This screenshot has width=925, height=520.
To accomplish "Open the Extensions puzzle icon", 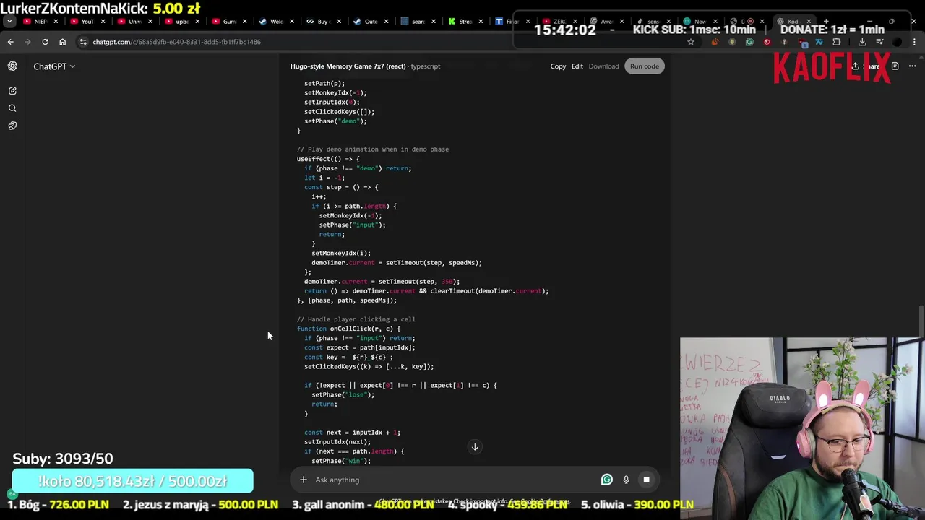I will (x=837, y=42).
